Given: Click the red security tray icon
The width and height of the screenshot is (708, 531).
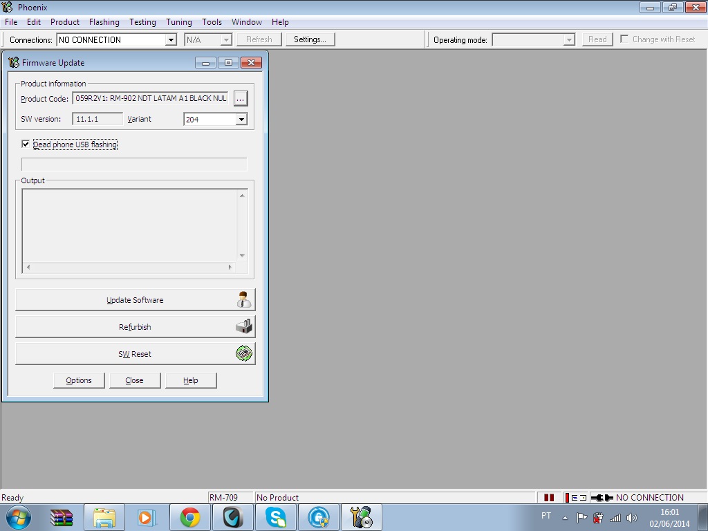Looking at the screenshot, I should coord(598,517).
